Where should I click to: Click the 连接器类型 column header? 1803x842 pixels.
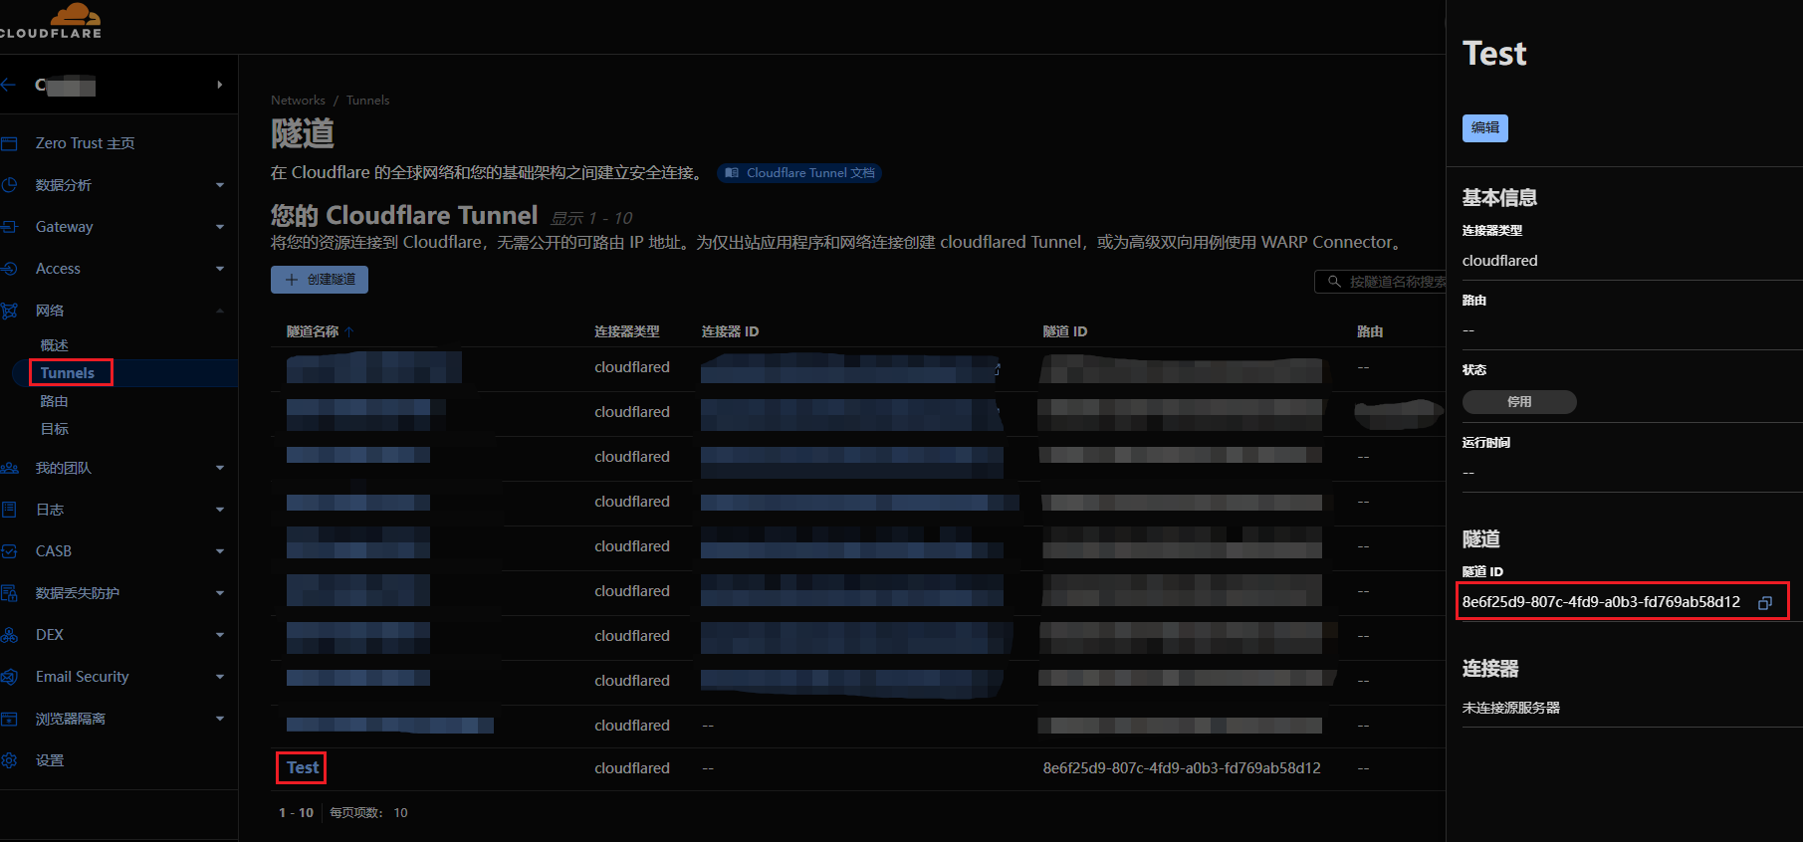[x=626, y=331]
